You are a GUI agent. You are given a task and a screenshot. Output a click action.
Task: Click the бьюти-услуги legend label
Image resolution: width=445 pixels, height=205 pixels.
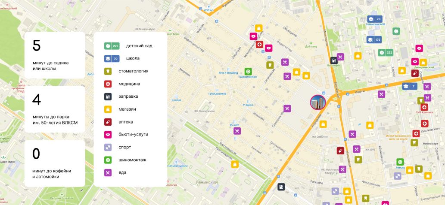point(134,135)
